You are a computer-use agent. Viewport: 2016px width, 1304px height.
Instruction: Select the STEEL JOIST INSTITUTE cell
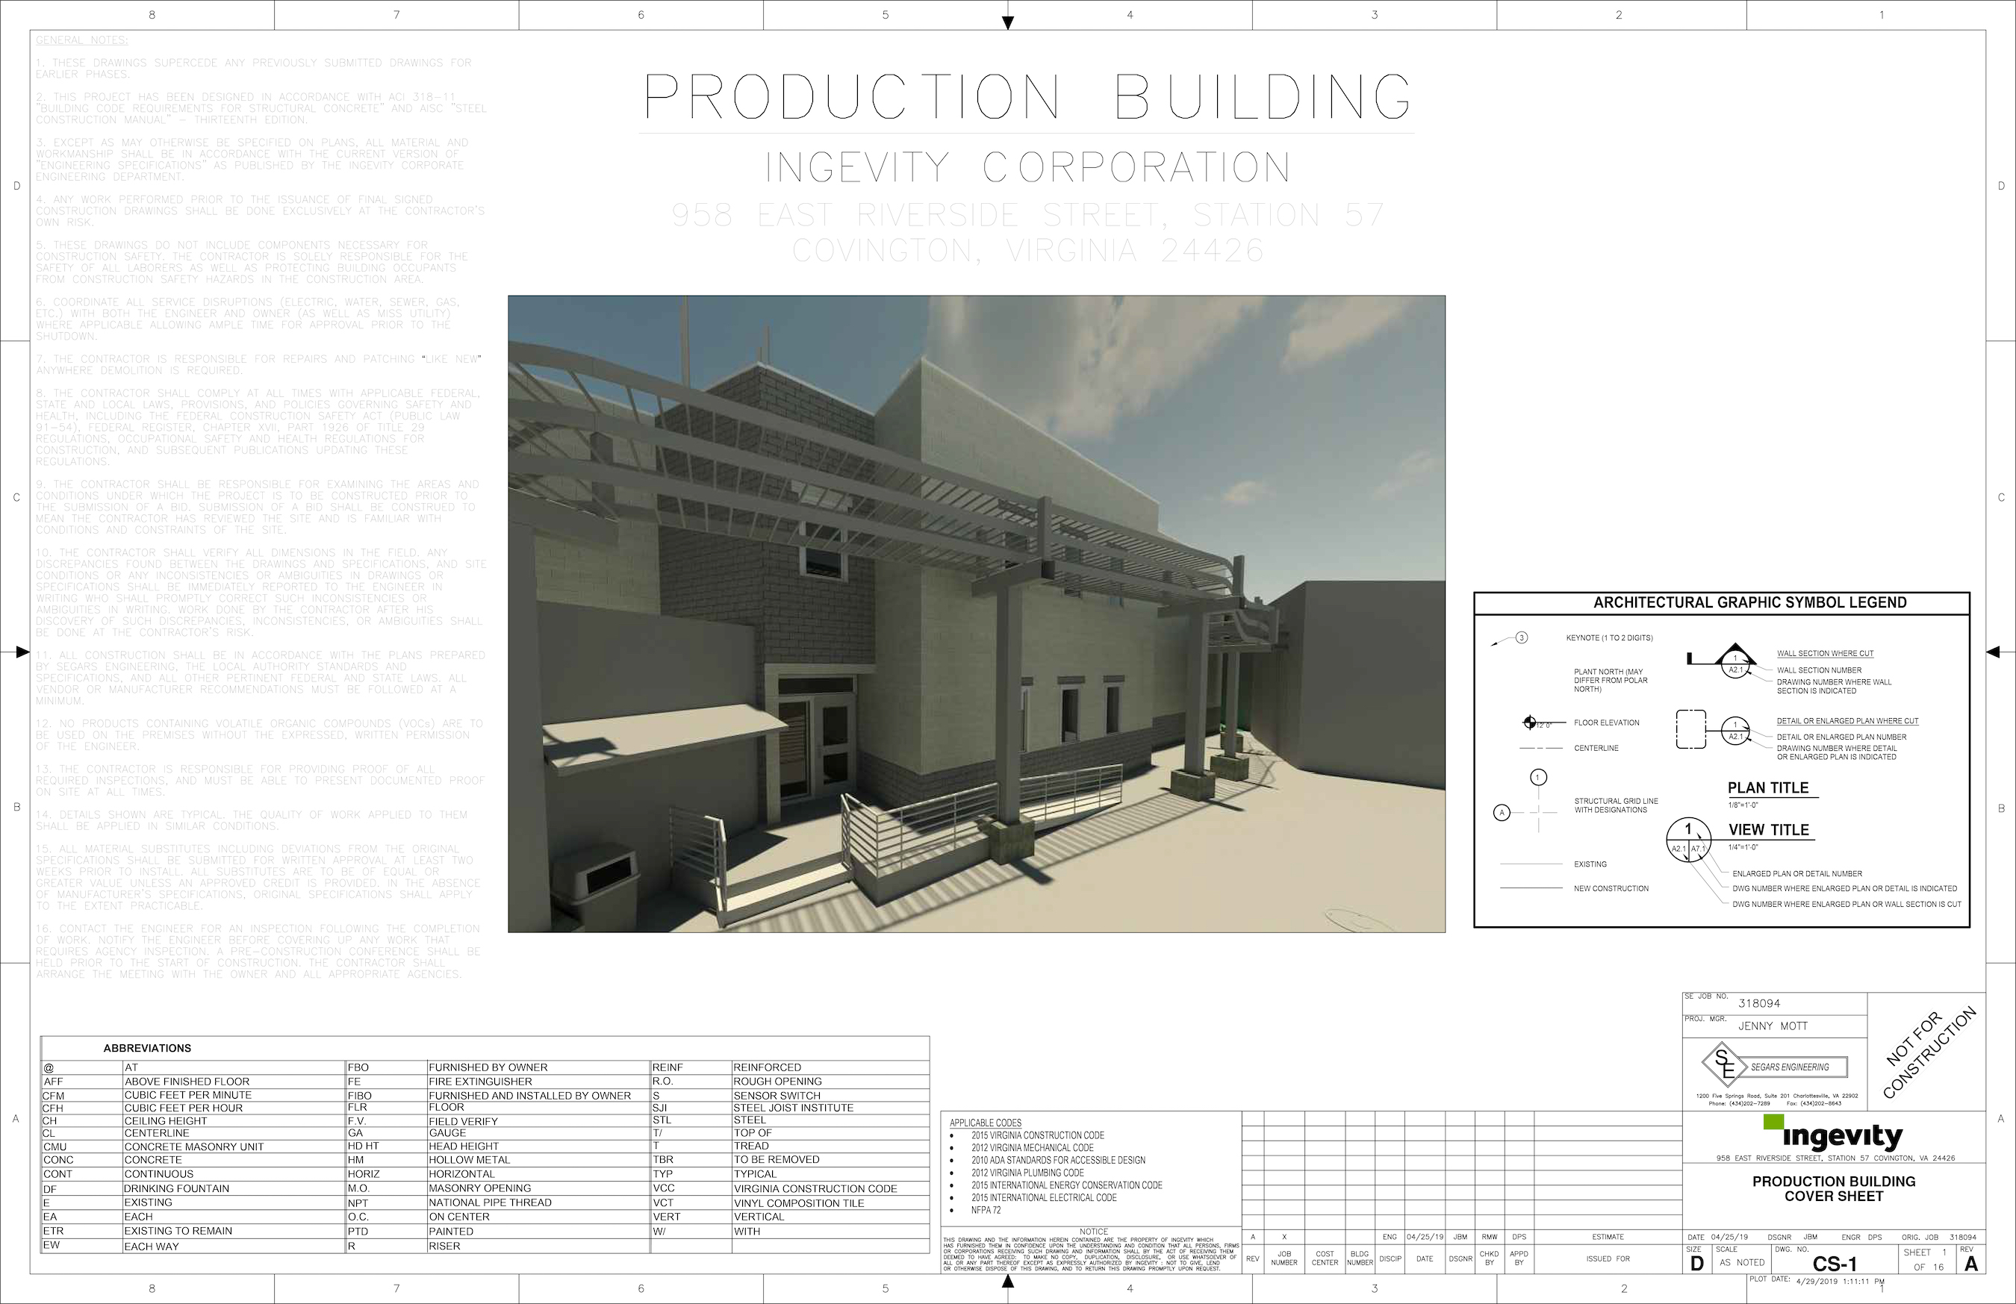[830, 1108]
